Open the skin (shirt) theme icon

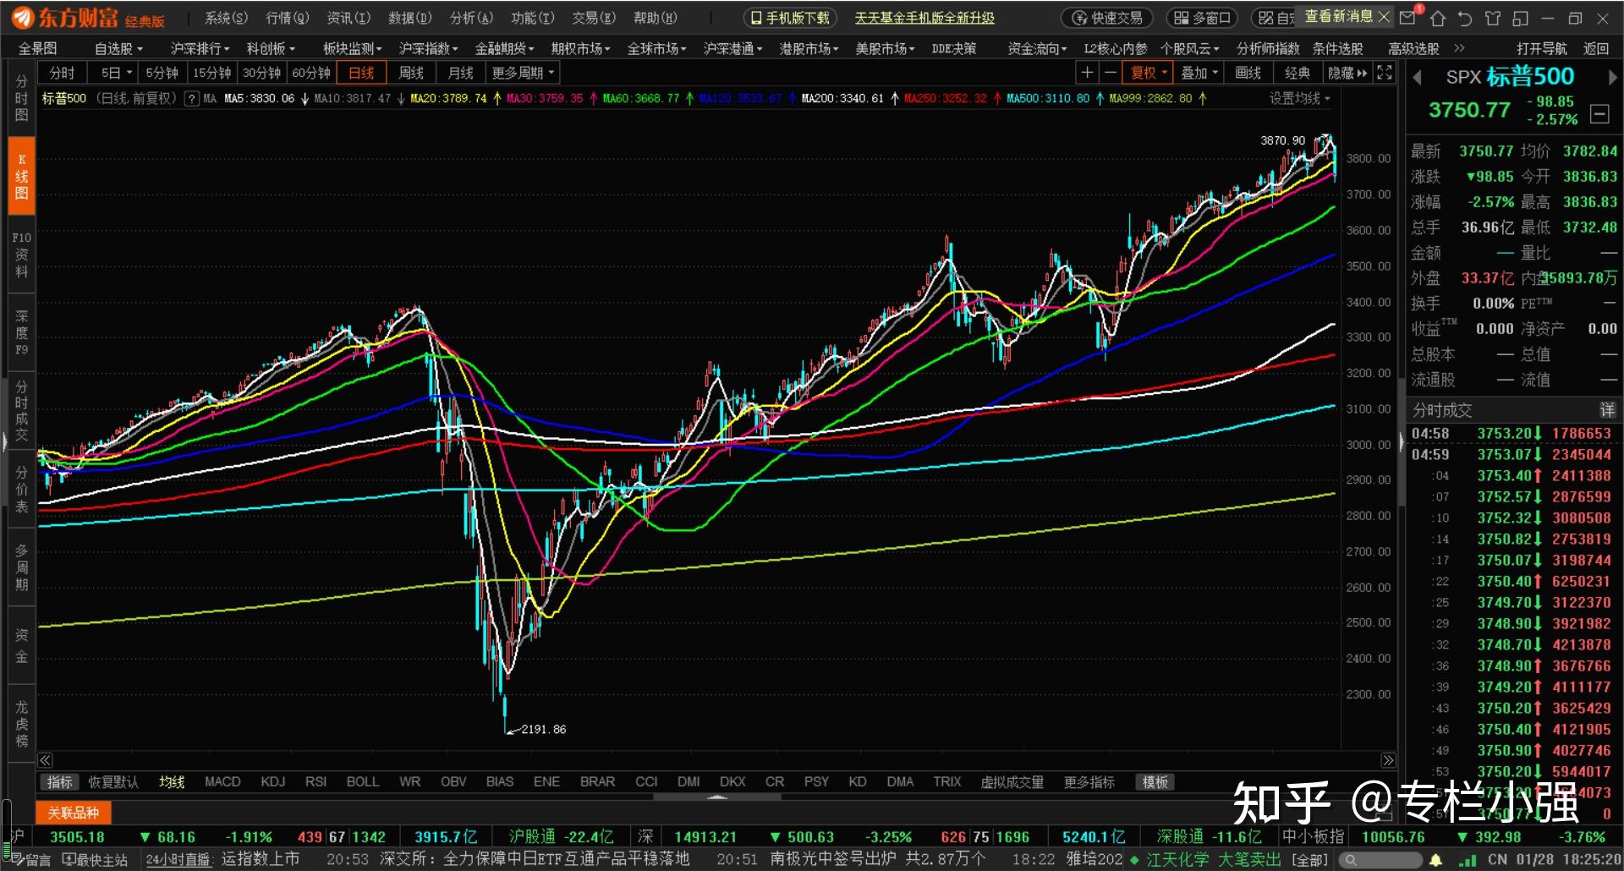(x=1493, y=18)
